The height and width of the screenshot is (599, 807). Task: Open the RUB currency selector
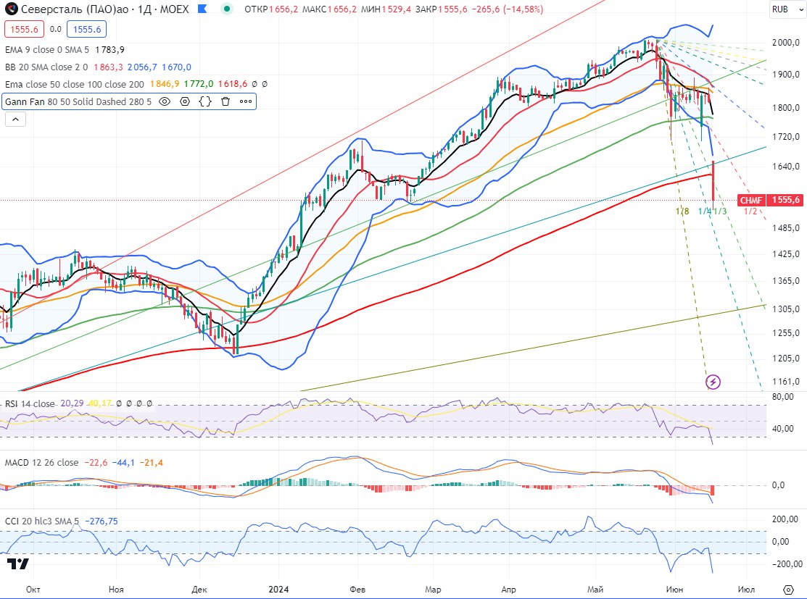(787, 9)
